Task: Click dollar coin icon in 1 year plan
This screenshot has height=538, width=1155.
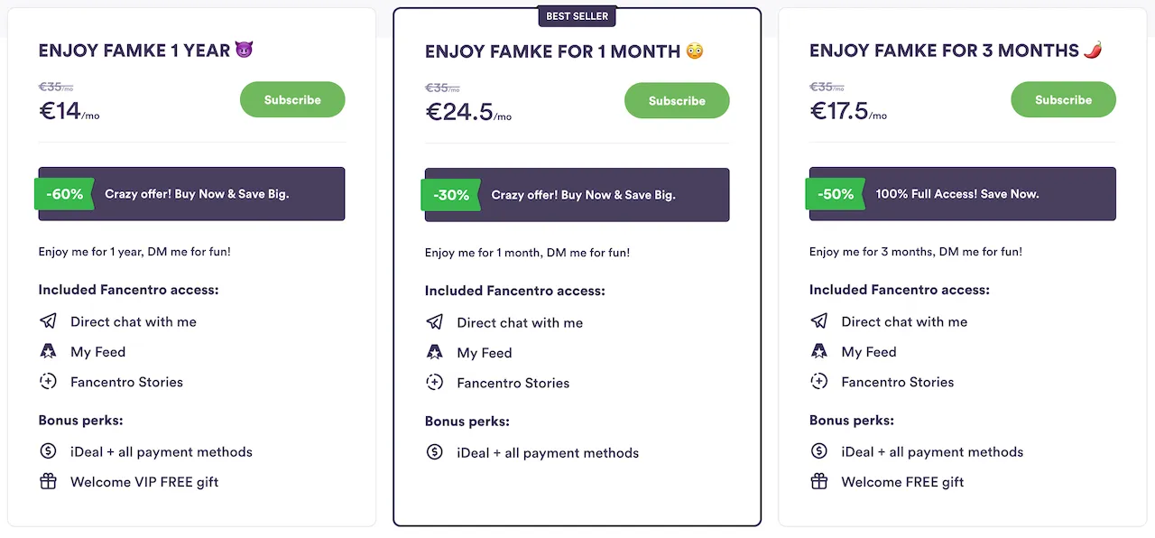Action: coord(48,451)
